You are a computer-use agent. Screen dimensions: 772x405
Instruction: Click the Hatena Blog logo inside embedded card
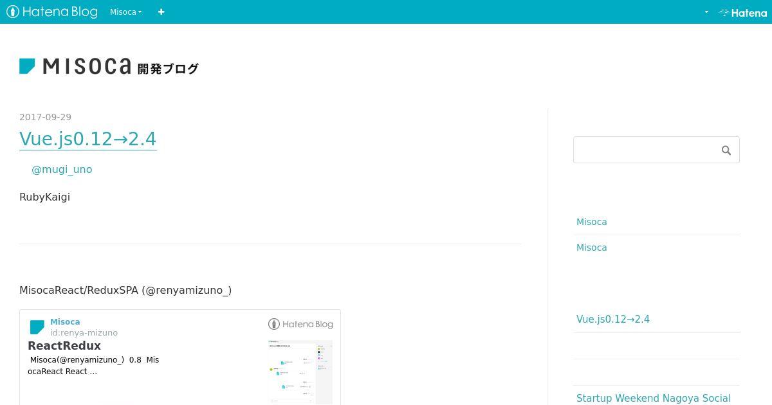click(300, 324)
